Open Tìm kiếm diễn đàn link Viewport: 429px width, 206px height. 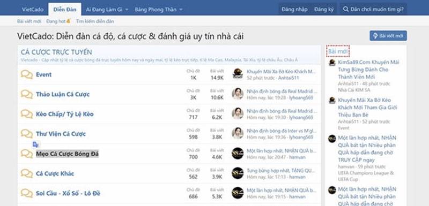[95, 21]
